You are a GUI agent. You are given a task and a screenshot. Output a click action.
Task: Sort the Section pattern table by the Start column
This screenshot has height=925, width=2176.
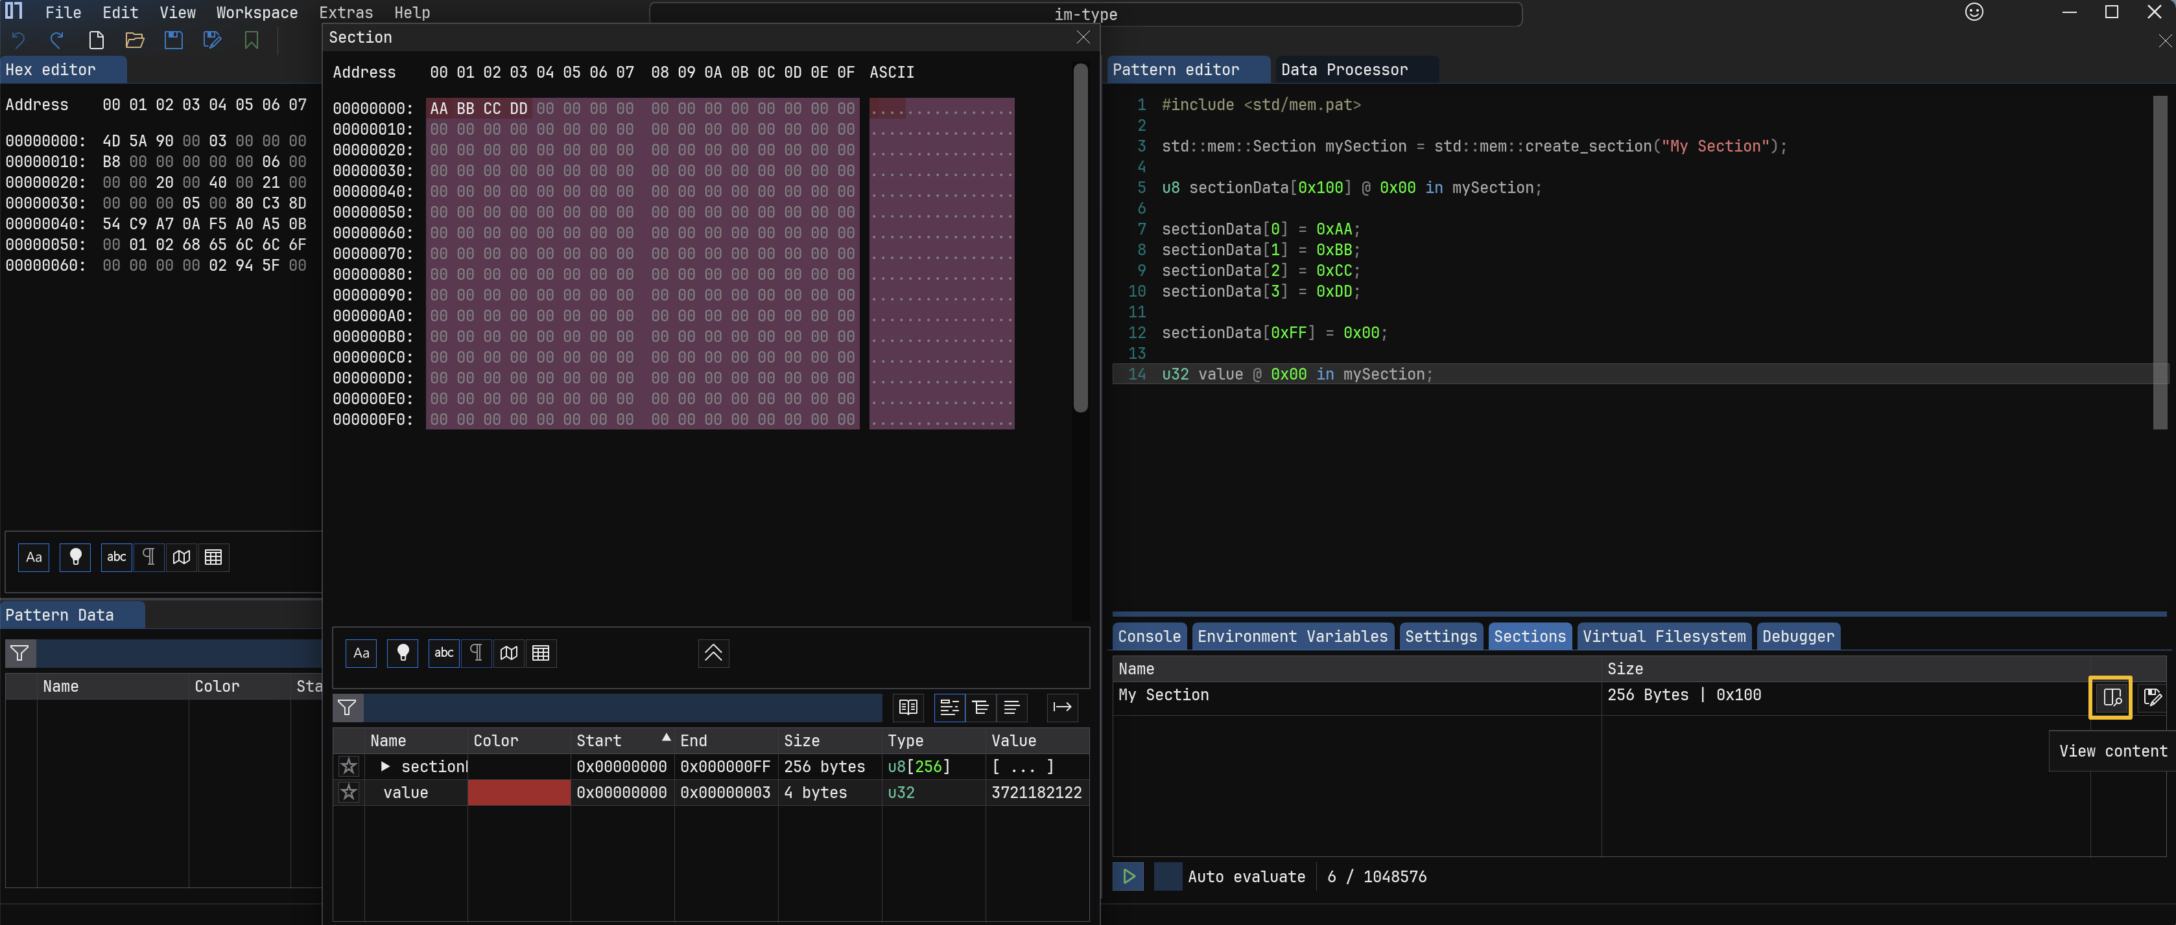click(x=599, y=740)
